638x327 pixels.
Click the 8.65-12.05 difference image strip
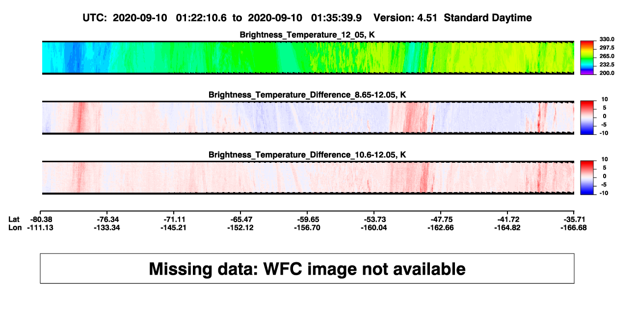click(308, 118)
